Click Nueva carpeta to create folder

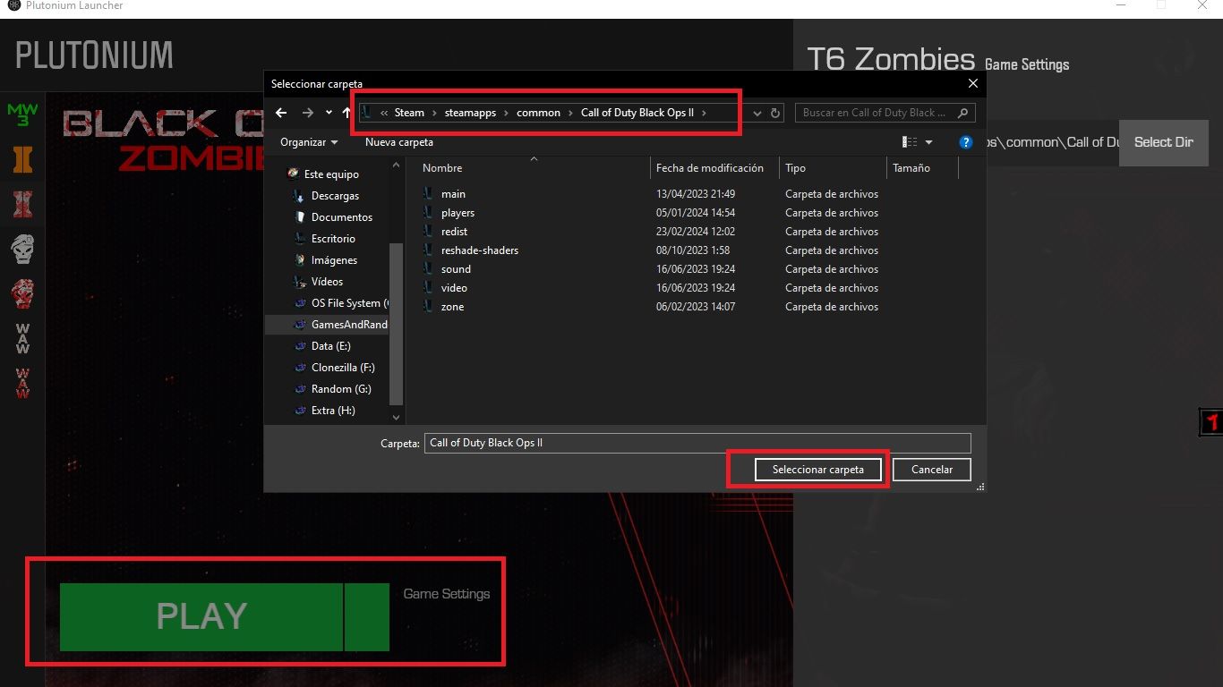pos(399,142)
